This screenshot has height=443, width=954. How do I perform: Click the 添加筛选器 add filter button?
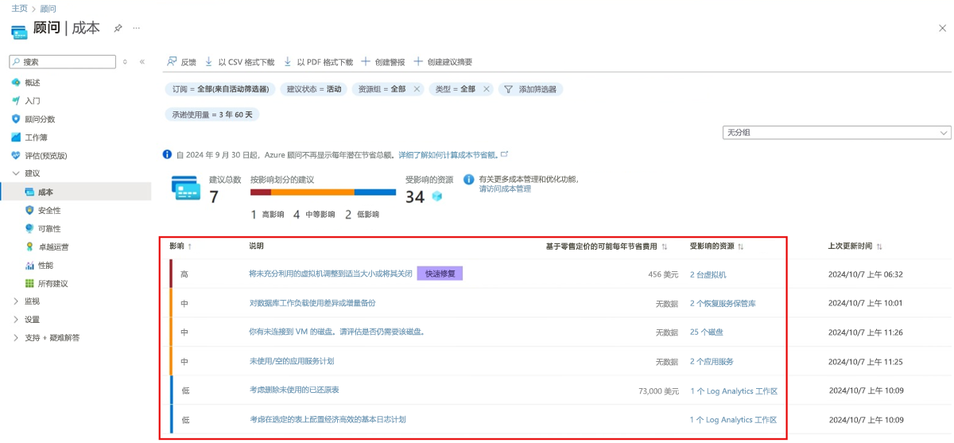click(531, 89)
